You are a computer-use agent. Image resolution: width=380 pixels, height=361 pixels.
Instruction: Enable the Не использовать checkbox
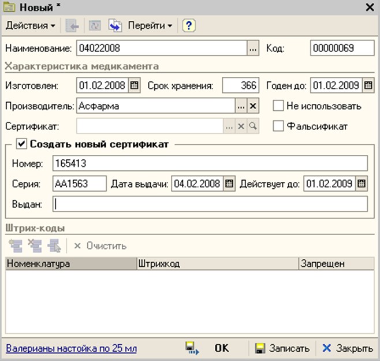click(x=278, y=106)
